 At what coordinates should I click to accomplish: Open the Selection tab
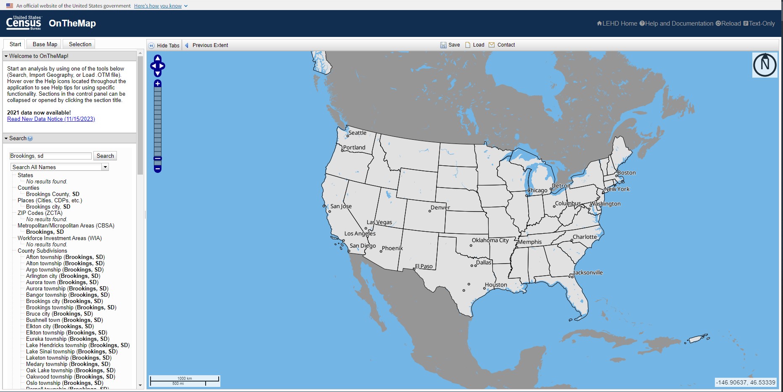tap(80, 44)
